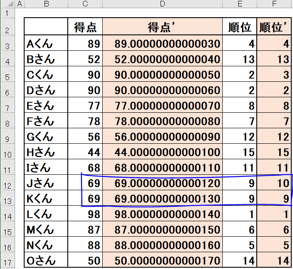Image resolution: width=293 pixels, height=269 pixels.
Task: Click cell 69.0000000000120
Action: click(x=162, y=182)
